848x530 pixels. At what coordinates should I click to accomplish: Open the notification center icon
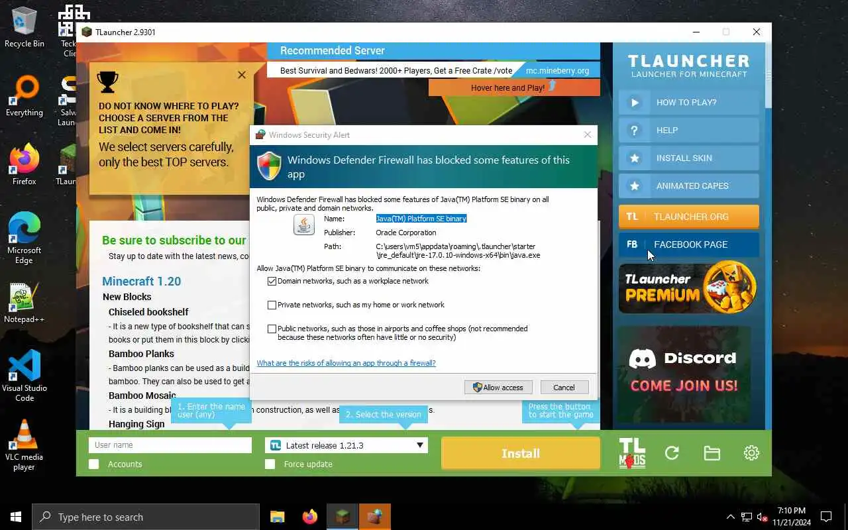826,517
